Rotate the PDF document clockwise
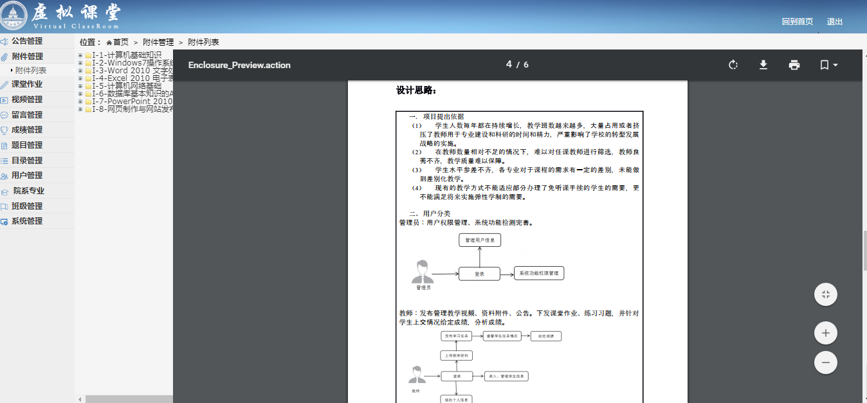The width and height of the screenshot is (867, 403). point(733,65)
